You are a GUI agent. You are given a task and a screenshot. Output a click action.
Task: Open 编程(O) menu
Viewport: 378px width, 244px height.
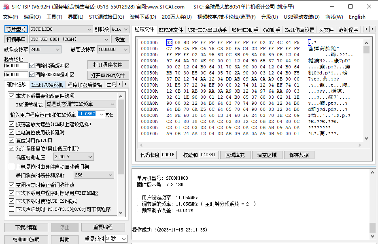click(32, 17)
